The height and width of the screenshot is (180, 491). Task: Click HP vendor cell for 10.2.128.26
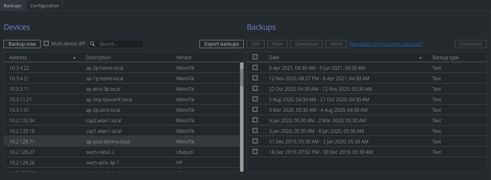coord(179,163)
